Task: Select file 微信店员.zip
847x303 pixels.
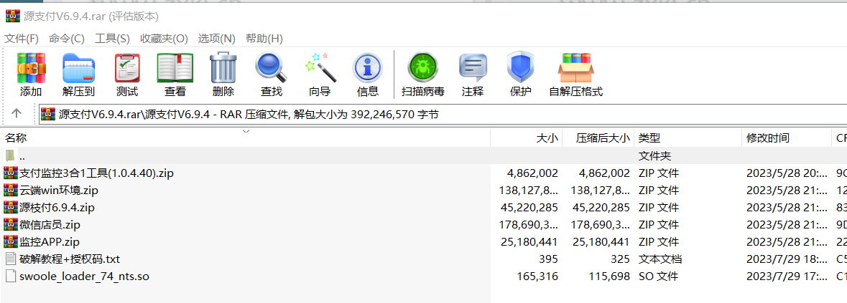Action: click(50, 225)
